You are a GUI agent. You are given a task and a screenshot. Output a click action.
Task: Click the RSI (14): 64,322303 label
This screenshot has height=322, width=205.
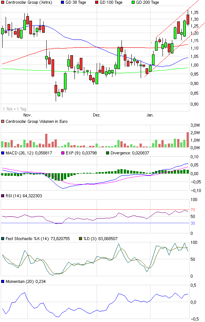pyautogui.click(x=24, y=196)
